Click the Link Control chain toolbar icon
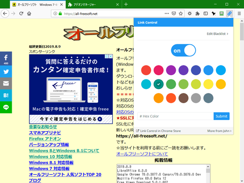The height and width of the screenshot is (183, 244). 229,14
